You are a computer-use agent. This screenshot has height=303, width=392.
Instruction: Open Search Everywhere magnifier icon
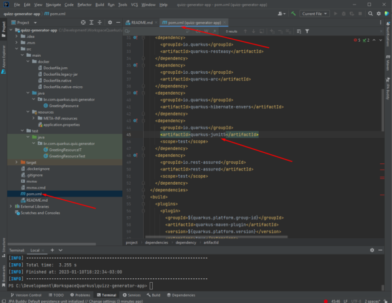(370, 14)
